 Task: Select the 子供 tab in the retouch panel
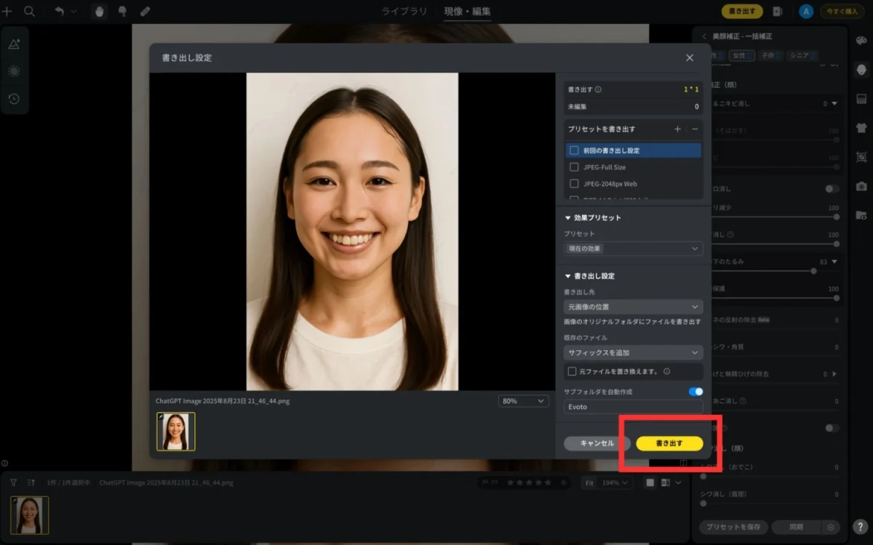coord(770,55)
